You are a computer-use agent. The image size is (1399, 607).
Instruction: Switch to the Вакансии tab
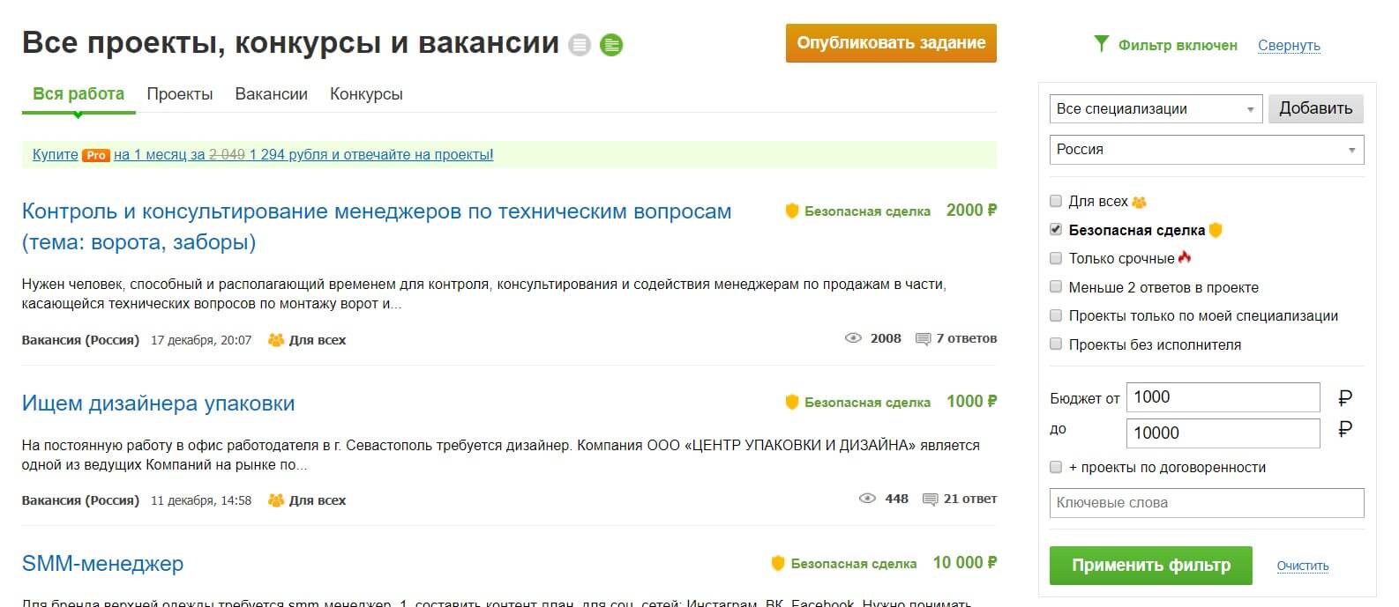click(x=272, y=94)
